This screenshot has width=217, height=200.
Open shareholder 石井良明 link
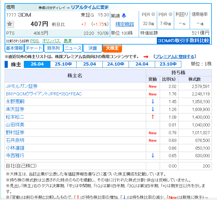15,140
